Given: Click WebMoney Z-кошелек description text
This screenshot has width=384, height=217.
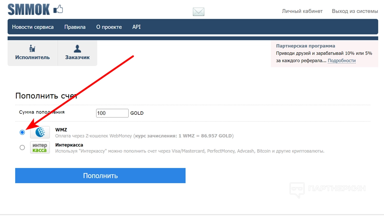Looking at the screenshot, I should point(144,136).
